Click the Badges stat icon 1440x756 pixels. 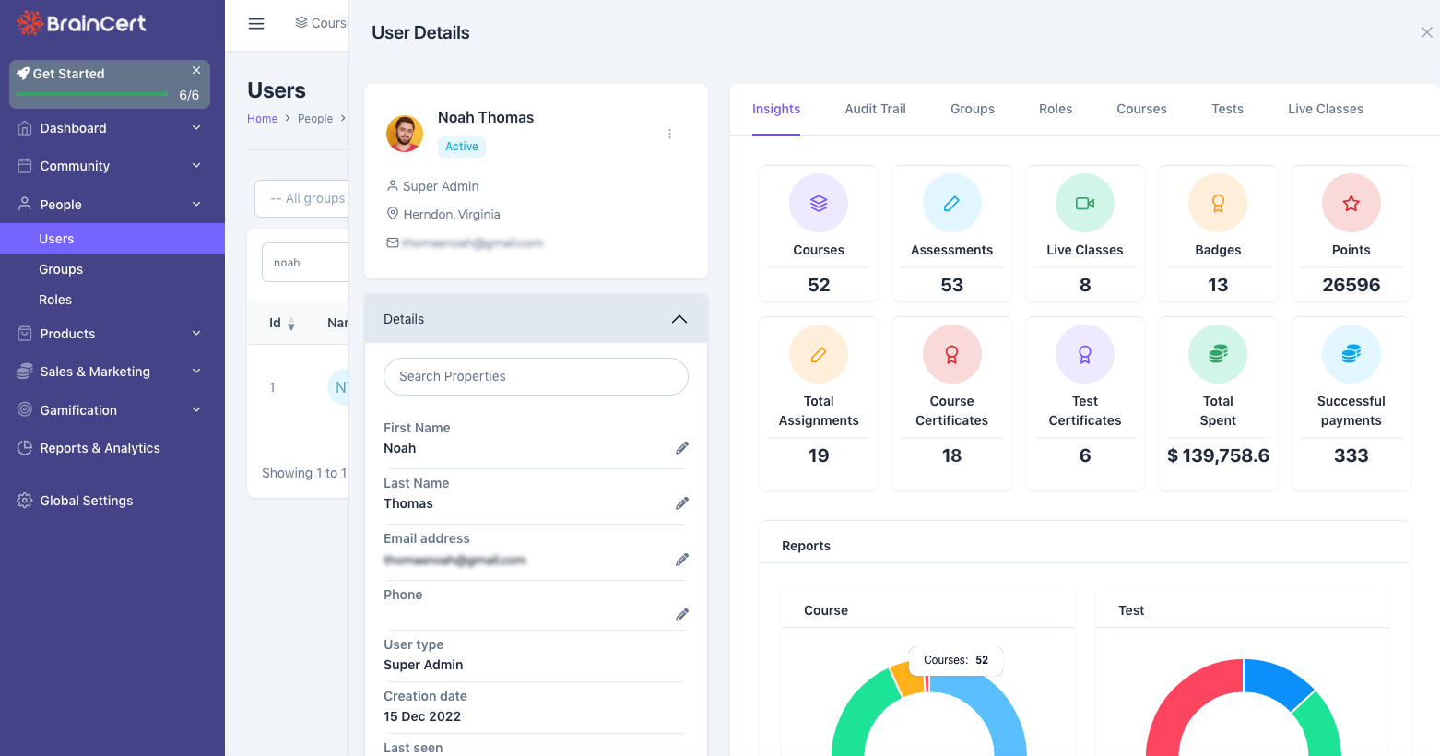[x=1218, y=203]
